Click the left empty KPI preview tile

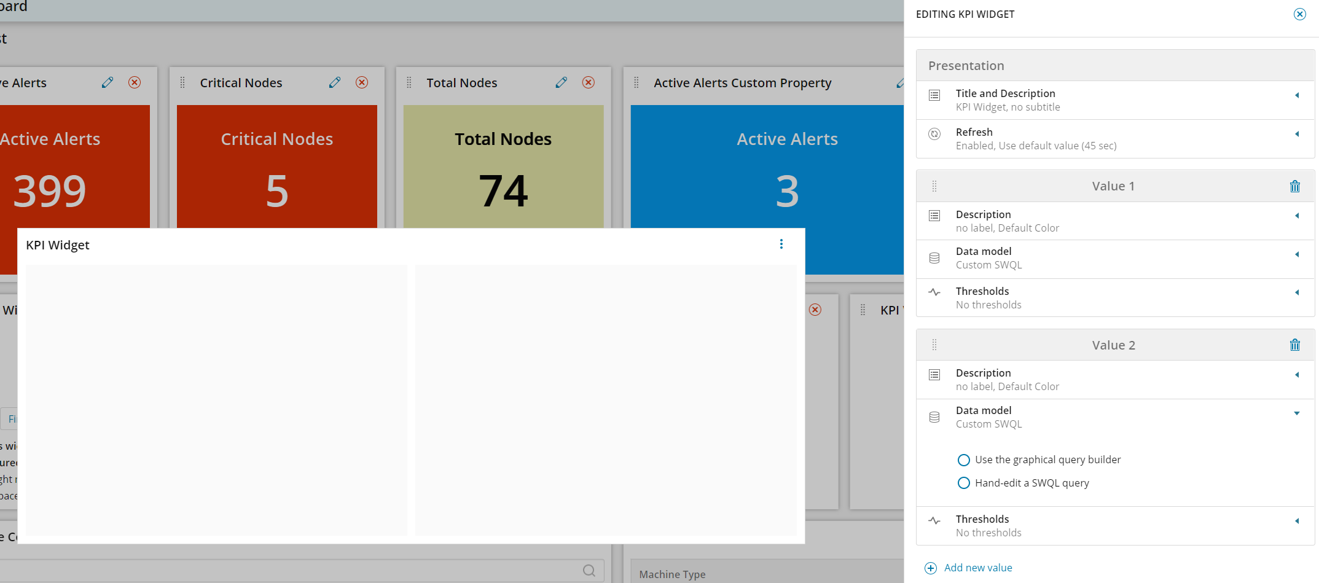pyautogui.click(x=216, y=400)
